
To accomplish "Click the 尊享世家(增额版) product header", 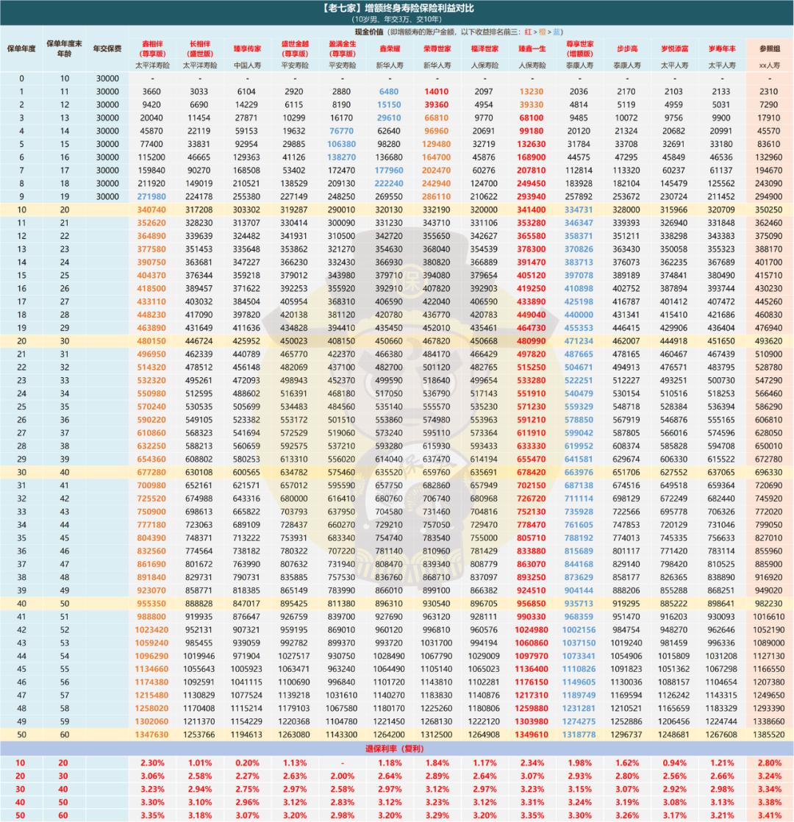I will point(579,49).
